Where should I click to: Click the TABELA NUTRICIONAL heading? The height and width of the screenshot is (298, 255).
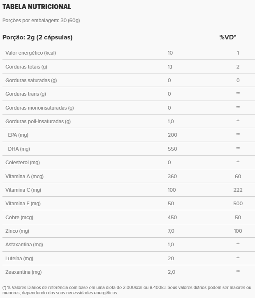coord(37,7)
